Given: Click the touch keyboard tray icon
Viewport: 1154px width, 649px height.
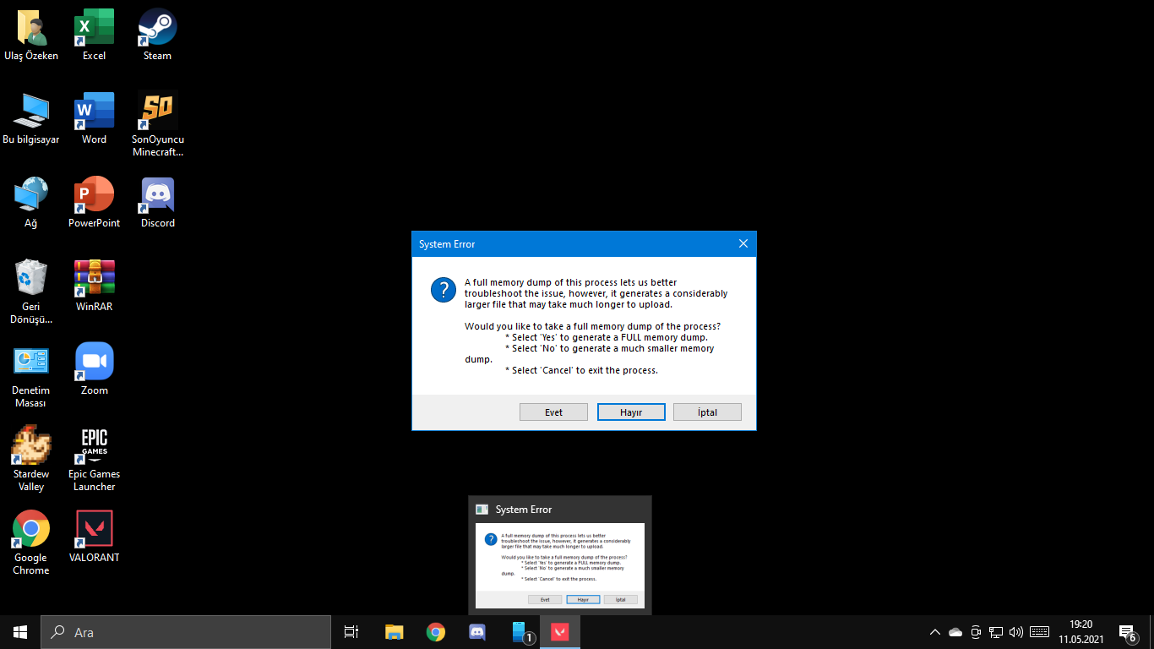Looking at the screenshot, I should tap(1040, 632).
